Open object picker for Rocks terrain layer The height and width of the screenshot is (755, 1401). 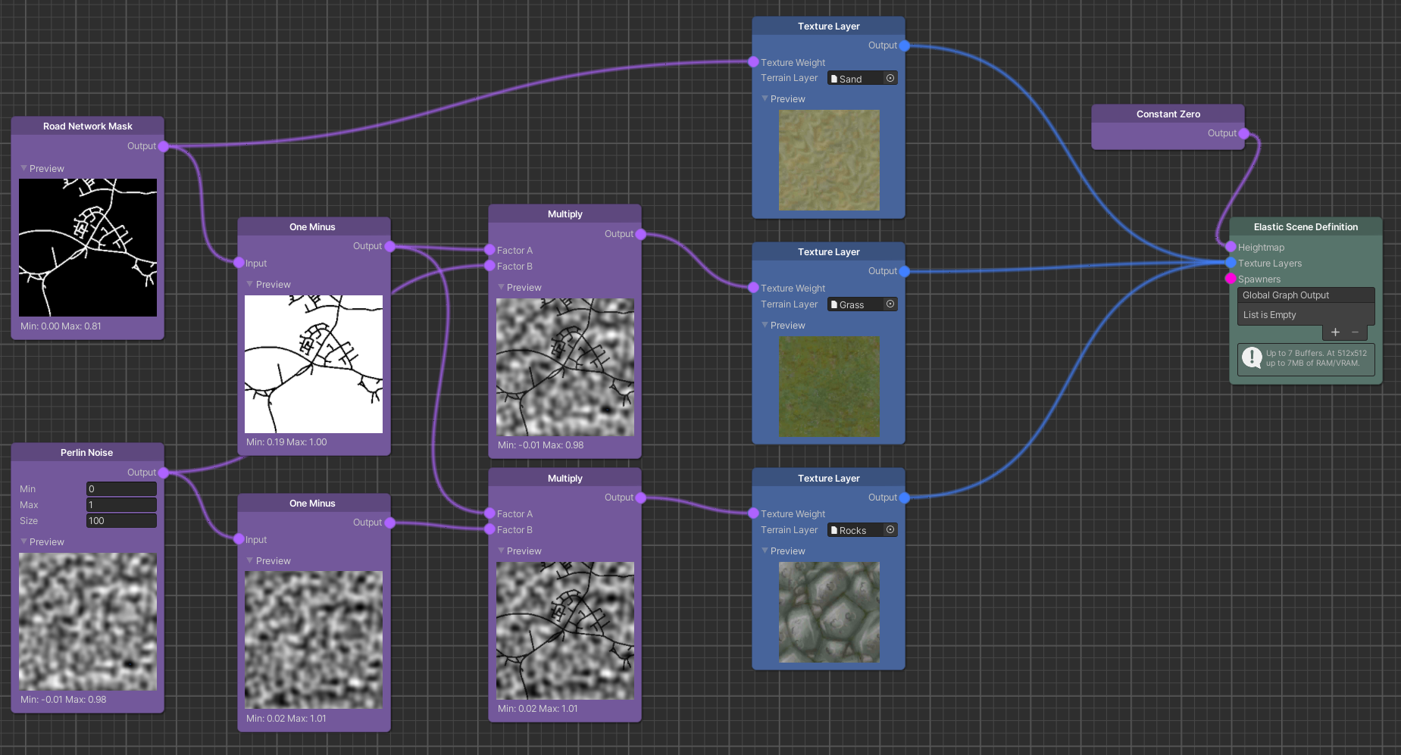[x=890, y=530]
